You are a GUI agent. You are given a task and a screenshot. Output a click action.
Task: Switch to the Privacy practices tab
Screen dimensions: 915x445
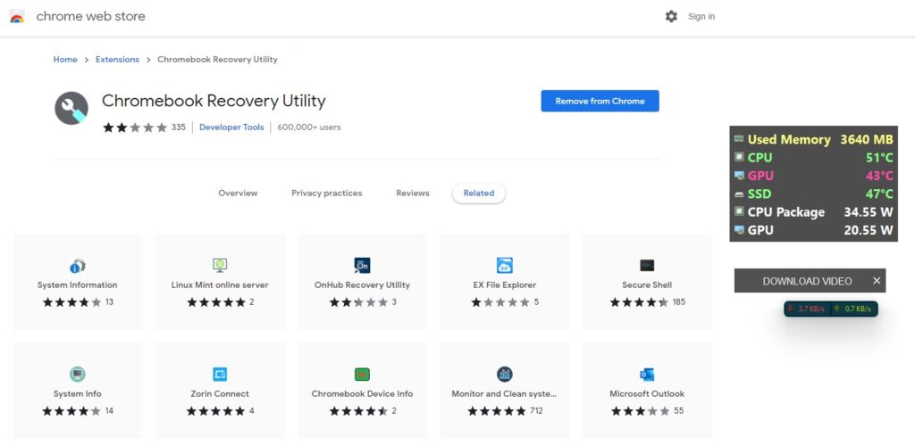(327, 193)
